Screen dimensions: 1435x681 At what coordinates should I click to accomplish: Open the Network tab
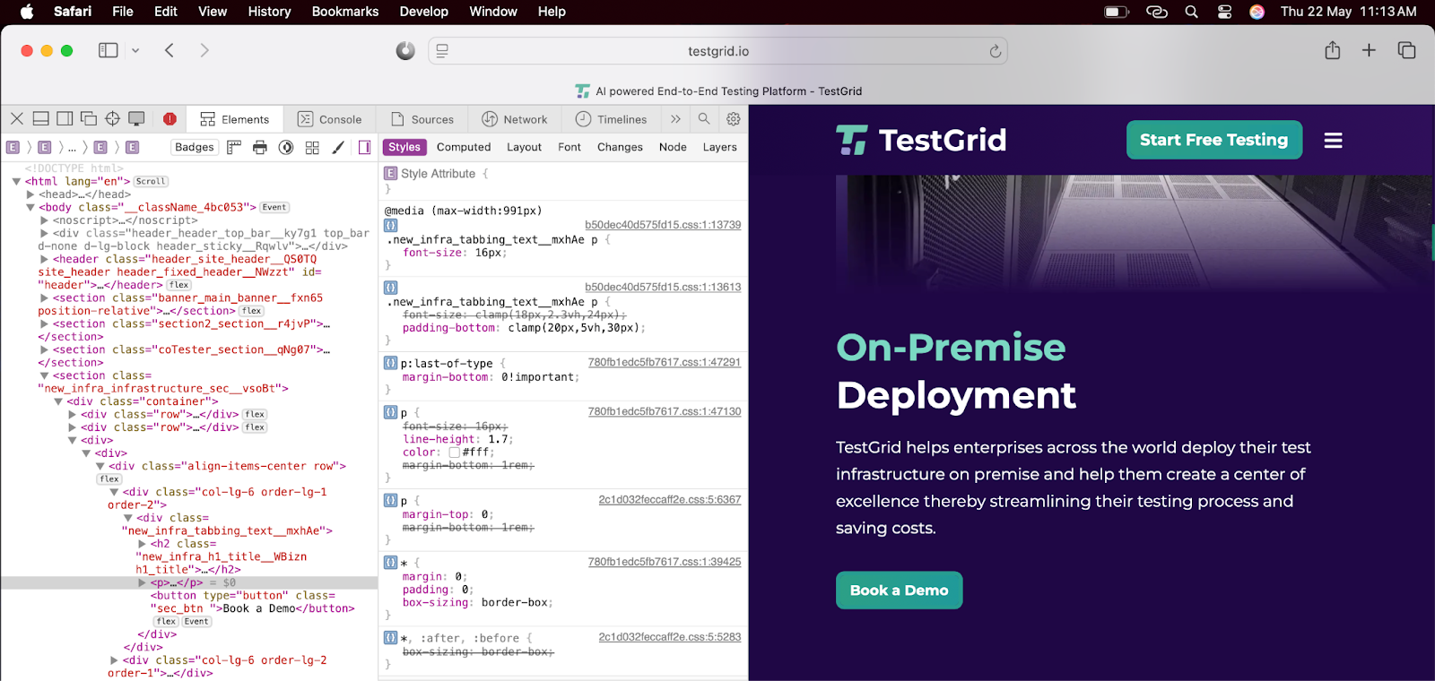click(x=515, y=119)
